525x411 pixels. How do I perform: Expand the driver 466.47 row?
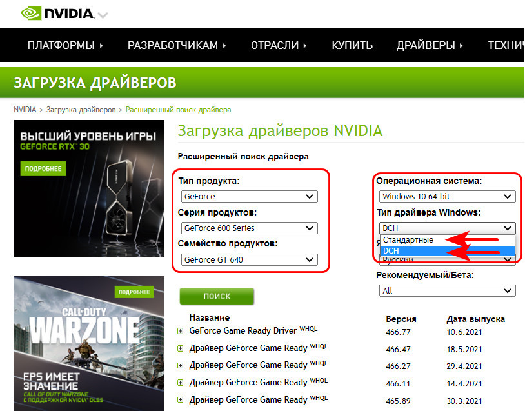pyautogui.click(x=180, y=348)
